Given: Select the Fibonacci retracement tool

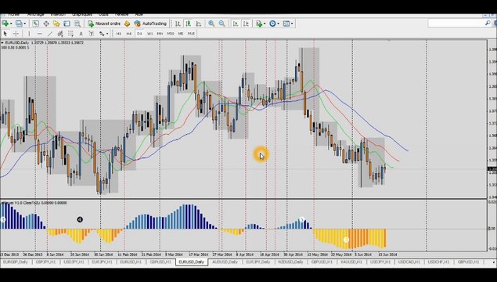Looking at the screenshot, I should click(70, 34).
